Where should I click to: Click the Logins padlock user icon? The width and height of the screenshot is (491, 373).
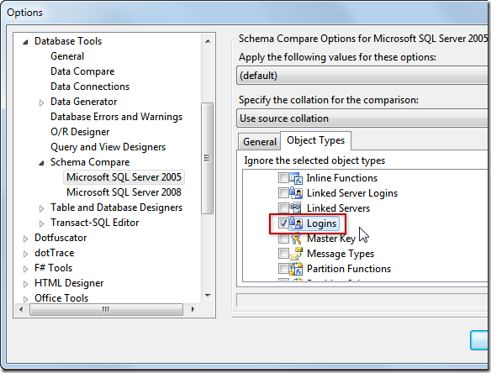pos(296,223)
